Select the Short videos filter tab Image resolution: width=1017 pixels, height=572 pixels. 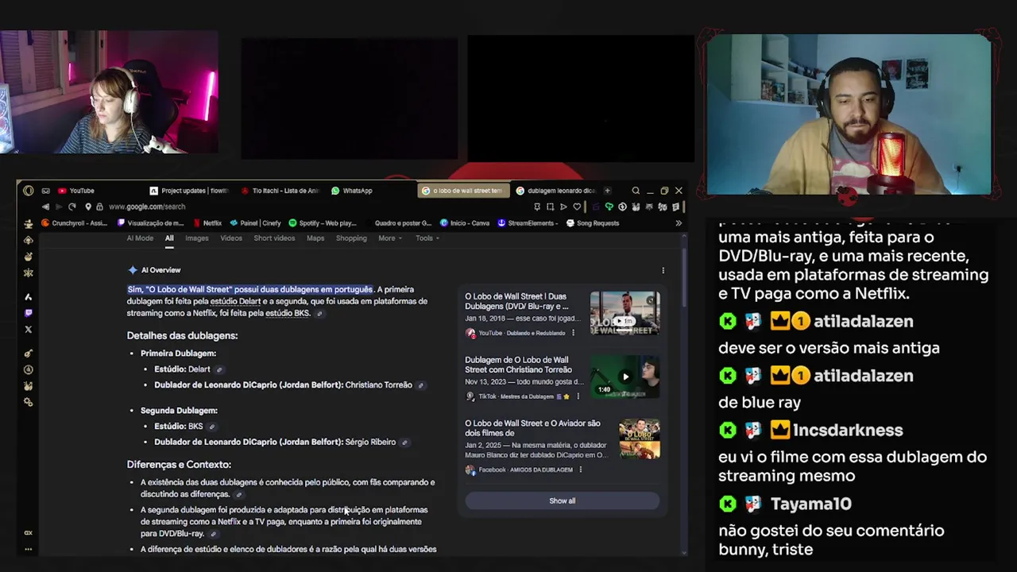(274, 238)
